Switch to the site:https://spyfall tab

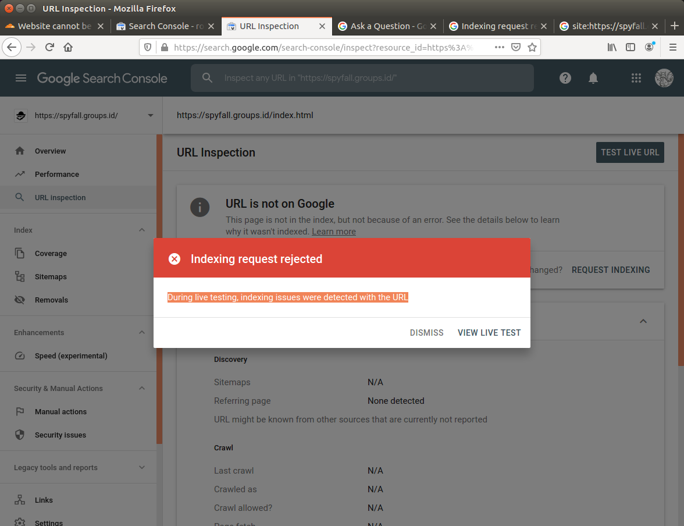coord(610,26)
